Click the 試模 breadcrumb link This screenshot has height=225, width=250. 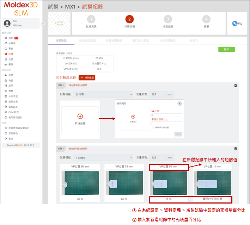tap(53, 7)
